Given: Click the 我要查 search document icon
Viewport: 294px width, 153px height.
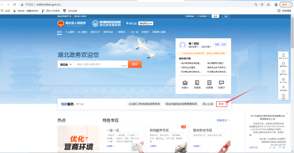Looking at the screenshot, I should (197, 83).
